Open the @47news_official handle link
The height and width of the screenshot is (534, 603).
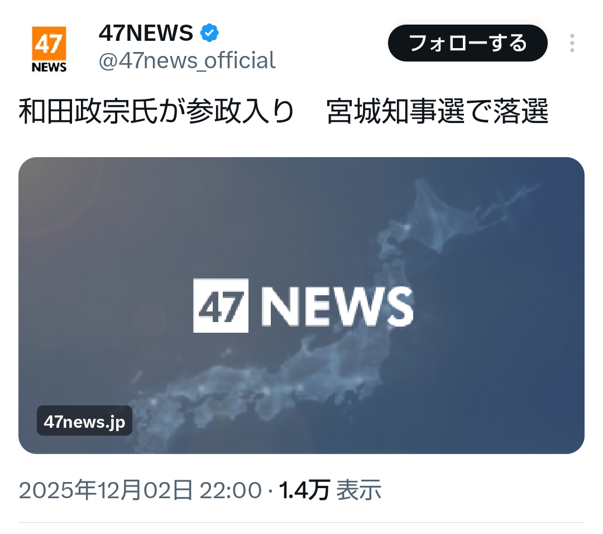(x=187, y=60)
